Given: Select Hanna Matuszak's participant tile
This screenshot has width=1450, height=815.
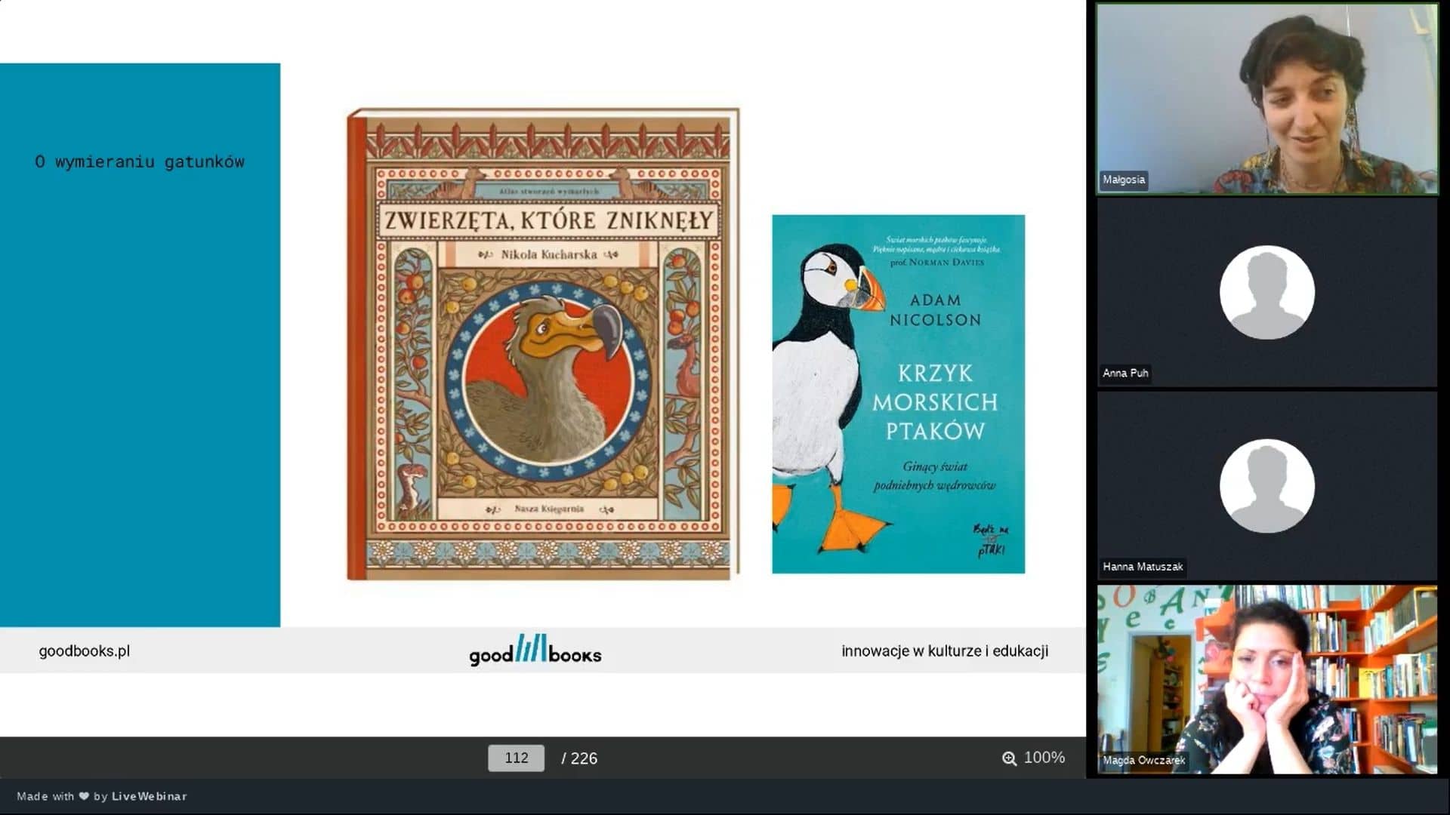Looking at the screenshot, I should point(1266,486).
